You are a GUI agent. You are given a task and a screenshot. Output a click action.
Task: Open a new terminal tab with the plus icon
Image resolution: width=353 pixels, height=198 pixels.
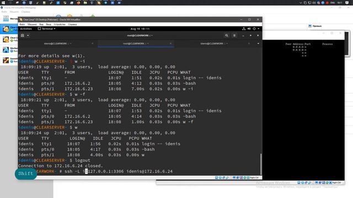click(x=23, y=35)
